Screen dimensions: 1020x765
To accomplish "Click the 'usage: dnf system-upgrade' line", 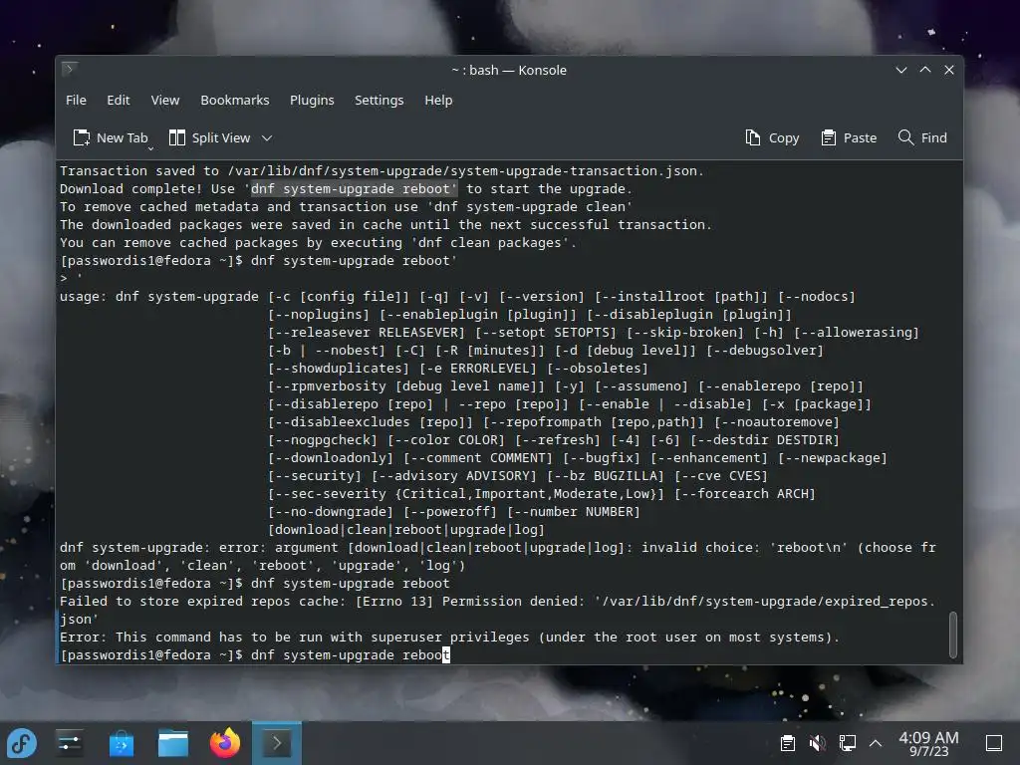I will click(x=457, y=297).
